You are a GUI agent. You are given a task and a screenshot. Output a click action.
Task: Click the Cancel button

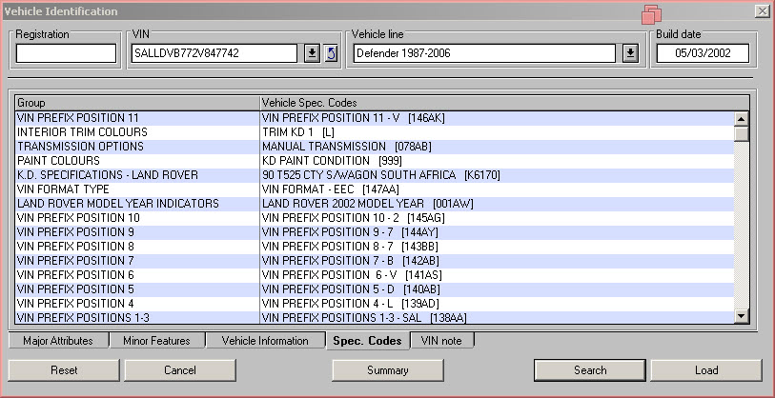(x=180, y=370)
